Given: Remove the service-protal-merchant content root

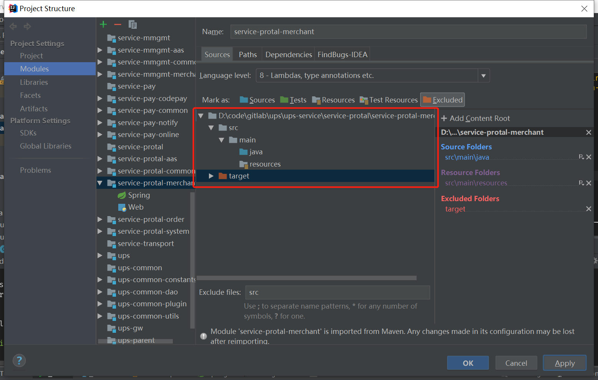Looking at the screenshot, I should click(x=589, y=132).
